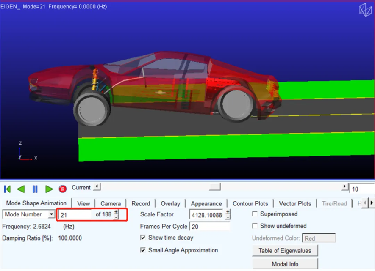Play the animation backward
This screenshot has width=375, height=271.
(21, 189)
